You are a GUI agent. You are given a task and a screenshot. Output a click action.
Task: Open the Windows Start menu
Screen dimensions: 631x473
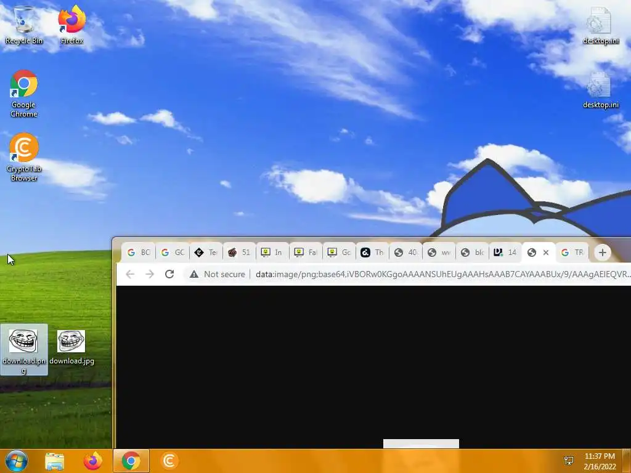tap(17, 461)
